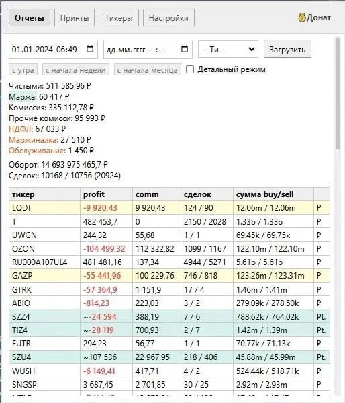Viewport: 345px width, 403px height.
Task: Open calendar picker for start date 01.01.2024
Action: tap(90, 49)
